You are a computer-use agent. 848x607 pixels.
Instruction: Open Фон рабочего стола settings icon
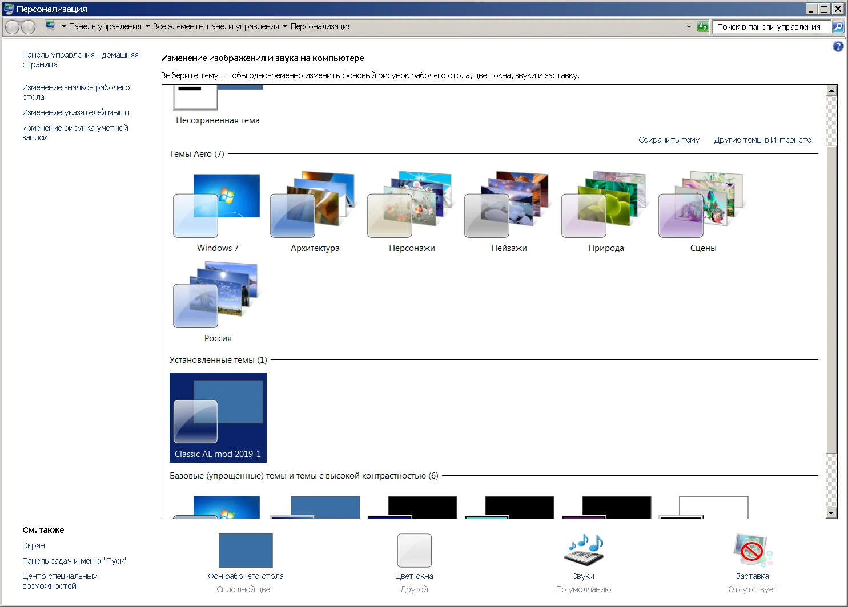(246, 551)
